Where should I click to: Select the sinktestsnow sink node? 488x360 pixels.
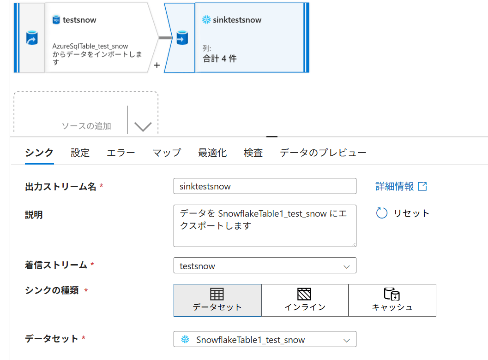pos(236,38)
